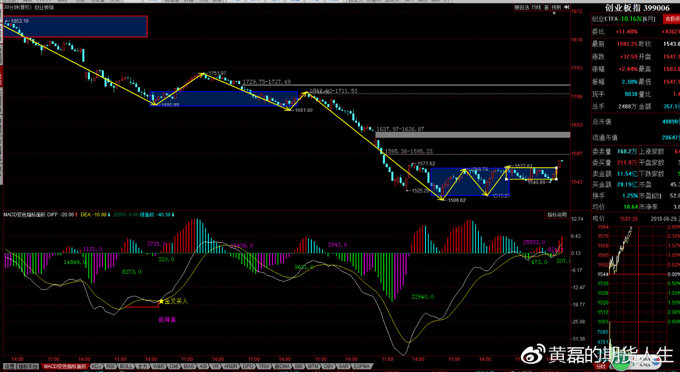Switch to the 新DMA indicator tab
Screen dimensions: 680x372
(x=282, y=366)
